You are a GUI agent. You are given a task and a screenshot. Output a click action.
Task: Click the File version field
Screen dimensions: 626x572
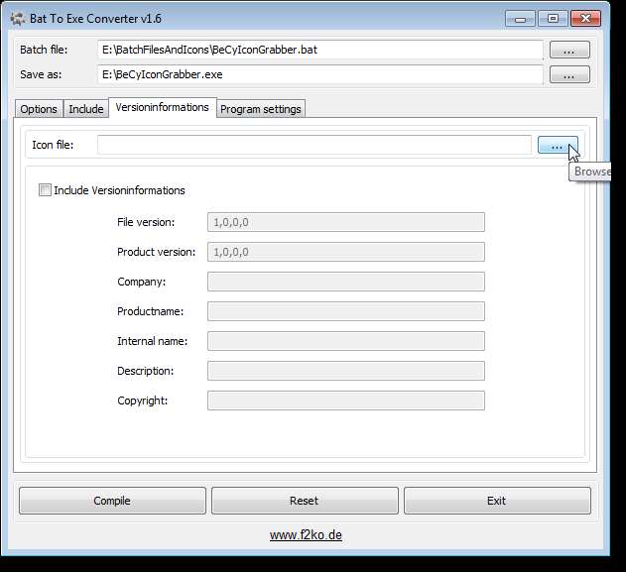coord(345,222)
